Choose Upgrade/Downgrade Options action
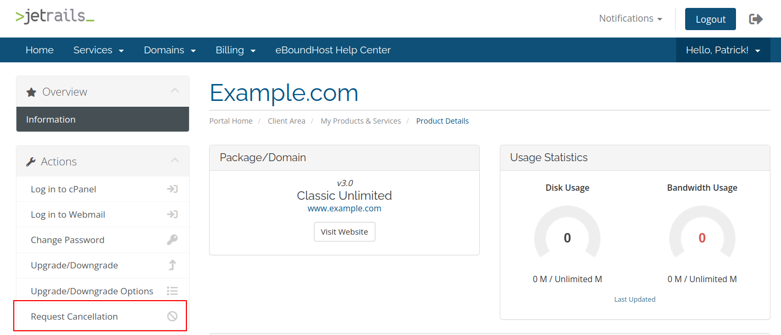 tap(103, 291)
